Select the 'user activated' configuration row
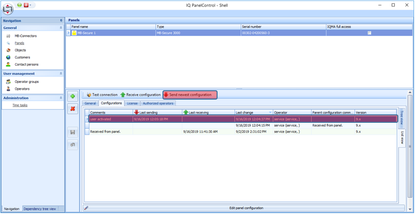The width and height of the screenshot is (415, 214). 243,119
